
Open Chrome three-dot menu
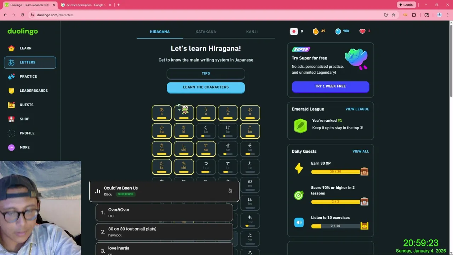[448, 15]
